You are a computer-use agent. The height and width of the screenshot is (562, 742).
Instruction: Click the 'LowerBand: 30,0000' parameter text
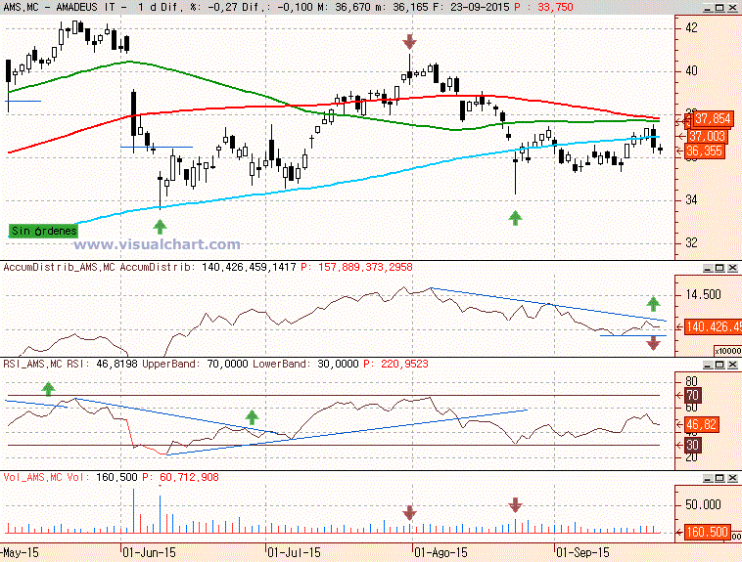305,364
